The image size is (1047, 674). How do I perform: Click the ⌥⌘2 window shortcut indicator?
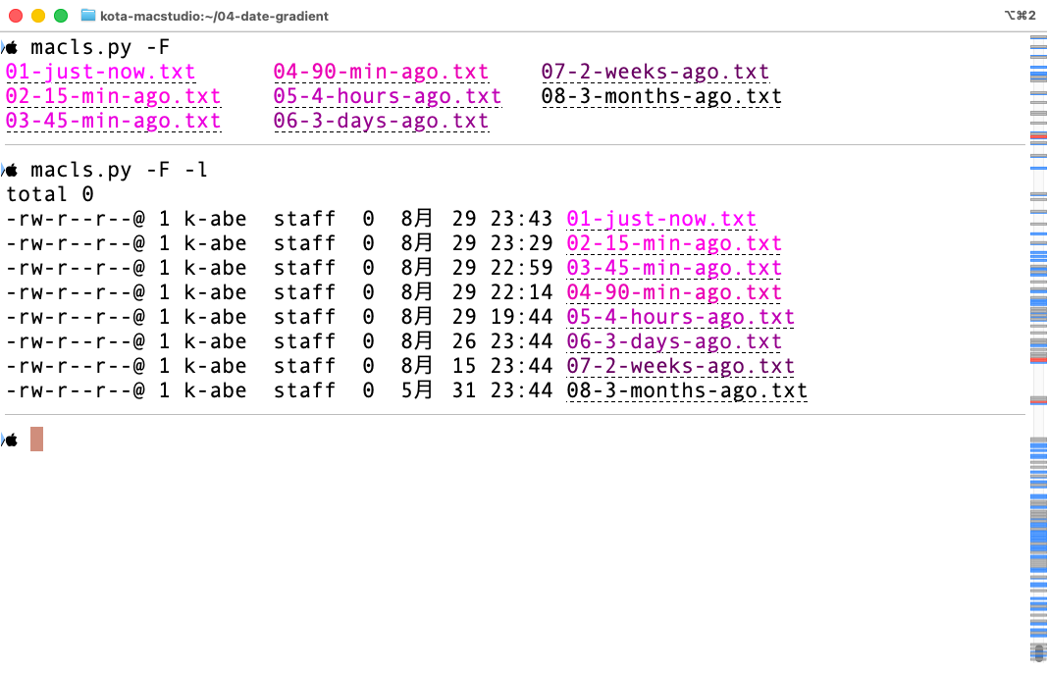tap(1020, 16)
